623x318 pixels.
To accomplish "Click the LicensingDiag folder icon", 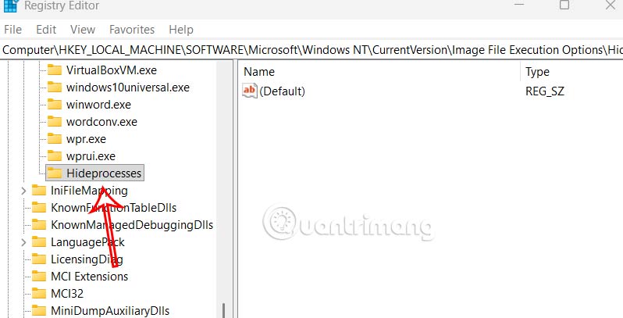I will tap(39, 259).
